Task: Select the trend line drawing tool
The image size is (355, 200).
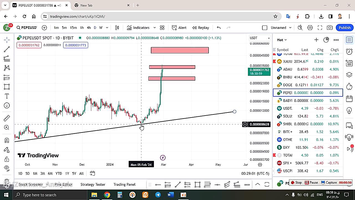Action: click(7, 49)
